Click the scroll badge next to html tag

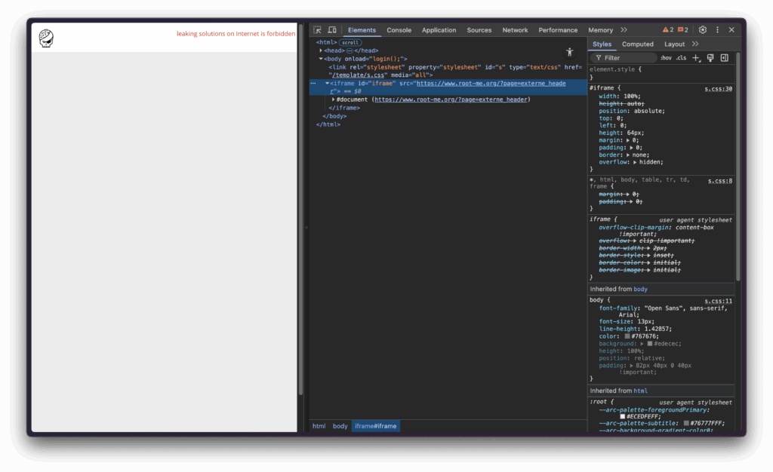point(350,42)
